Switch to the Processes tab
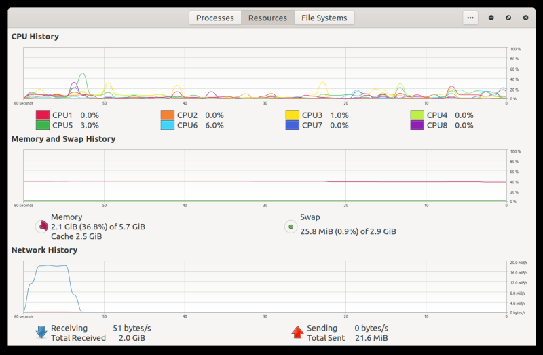 point(214,18)
